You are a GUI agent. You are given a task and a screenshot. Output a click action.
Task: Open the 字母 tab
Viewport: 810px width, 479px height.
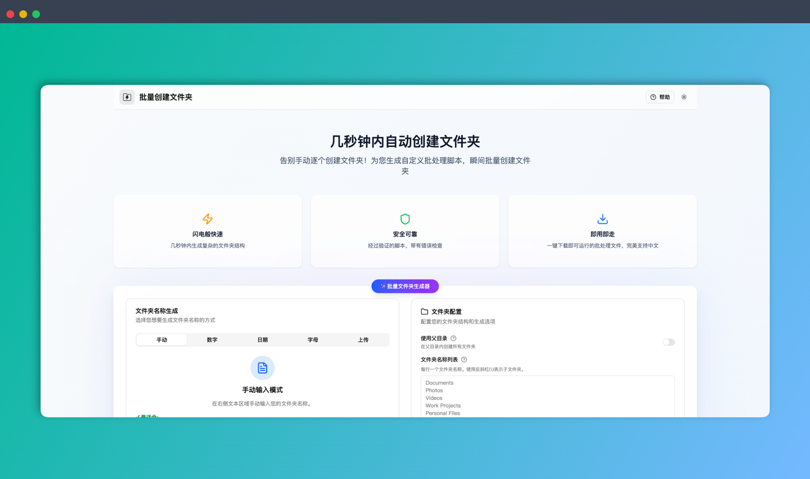click(313, 340)
